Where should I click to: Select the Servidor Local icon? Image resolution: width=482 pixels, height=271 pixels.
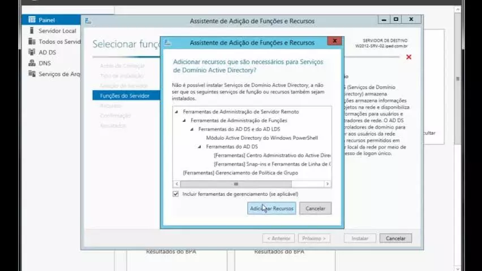coord(32,30)
